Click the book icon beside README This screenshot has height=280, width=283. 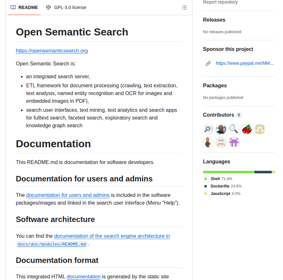tap(13, 7)
